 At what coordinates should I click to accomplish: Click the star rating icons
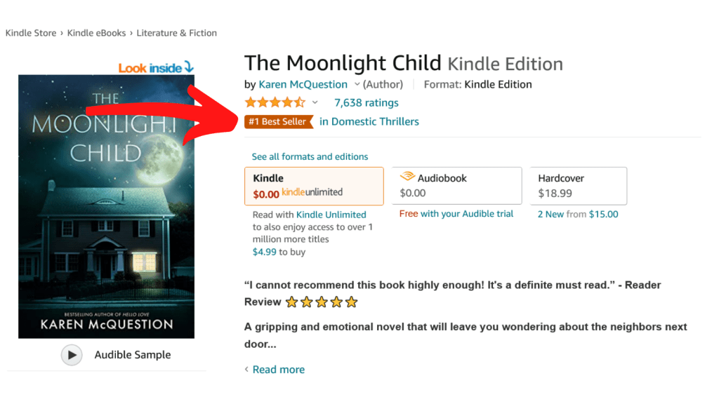point(275,102)
